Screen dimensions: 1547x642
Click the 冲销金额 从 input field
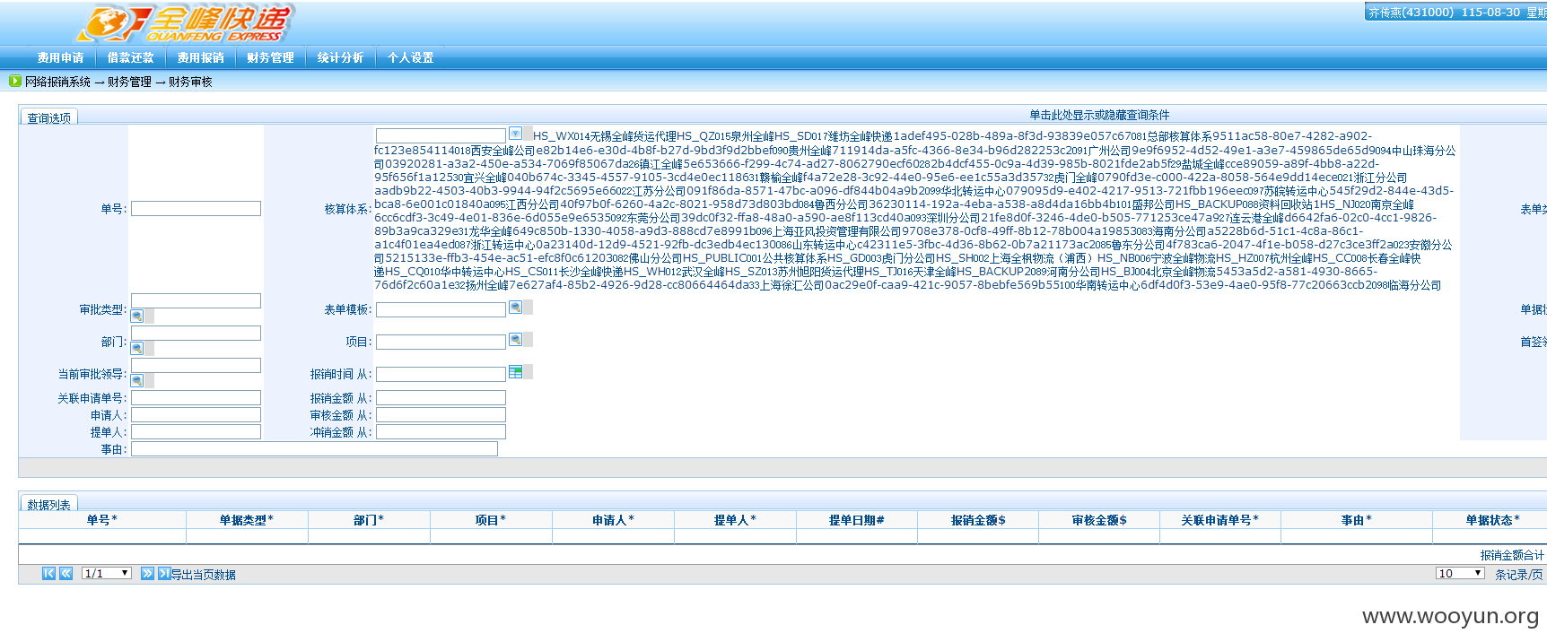tap(441, 431)
